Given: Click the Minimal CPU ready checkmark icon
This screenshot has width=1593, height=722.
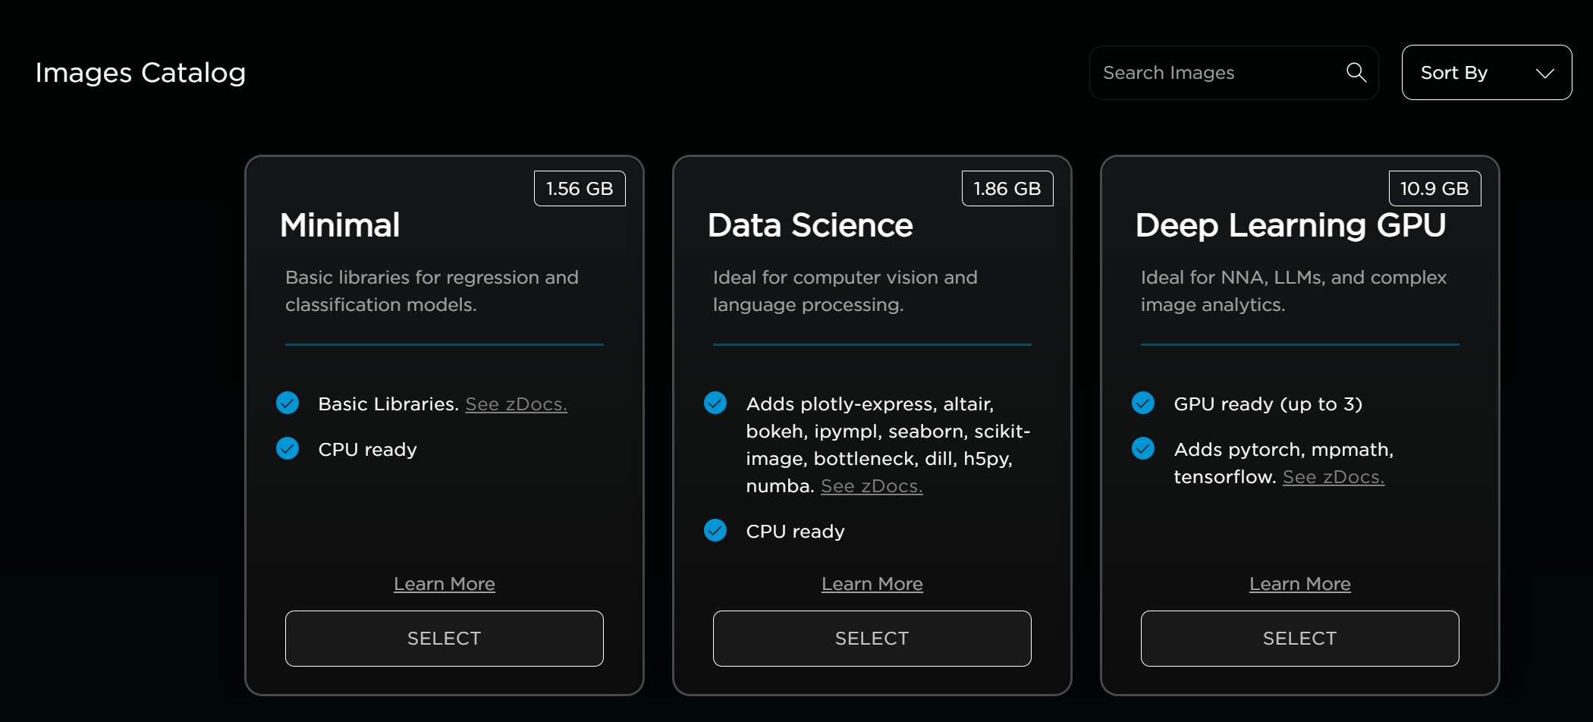Looking at the screenshot, I should pos(287,448).
